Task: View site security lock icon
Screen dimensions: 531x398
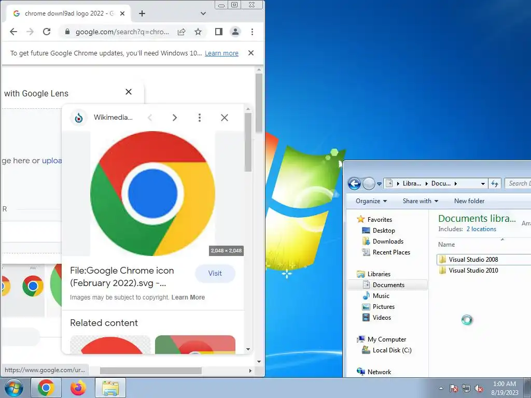Action: 67,32
